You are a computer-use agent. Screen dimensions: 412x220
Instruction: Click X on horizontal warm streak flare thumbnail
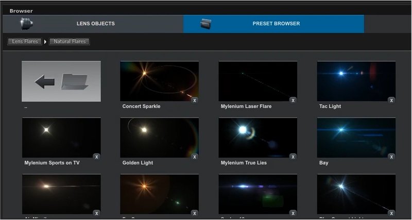[x=96, y=213]
